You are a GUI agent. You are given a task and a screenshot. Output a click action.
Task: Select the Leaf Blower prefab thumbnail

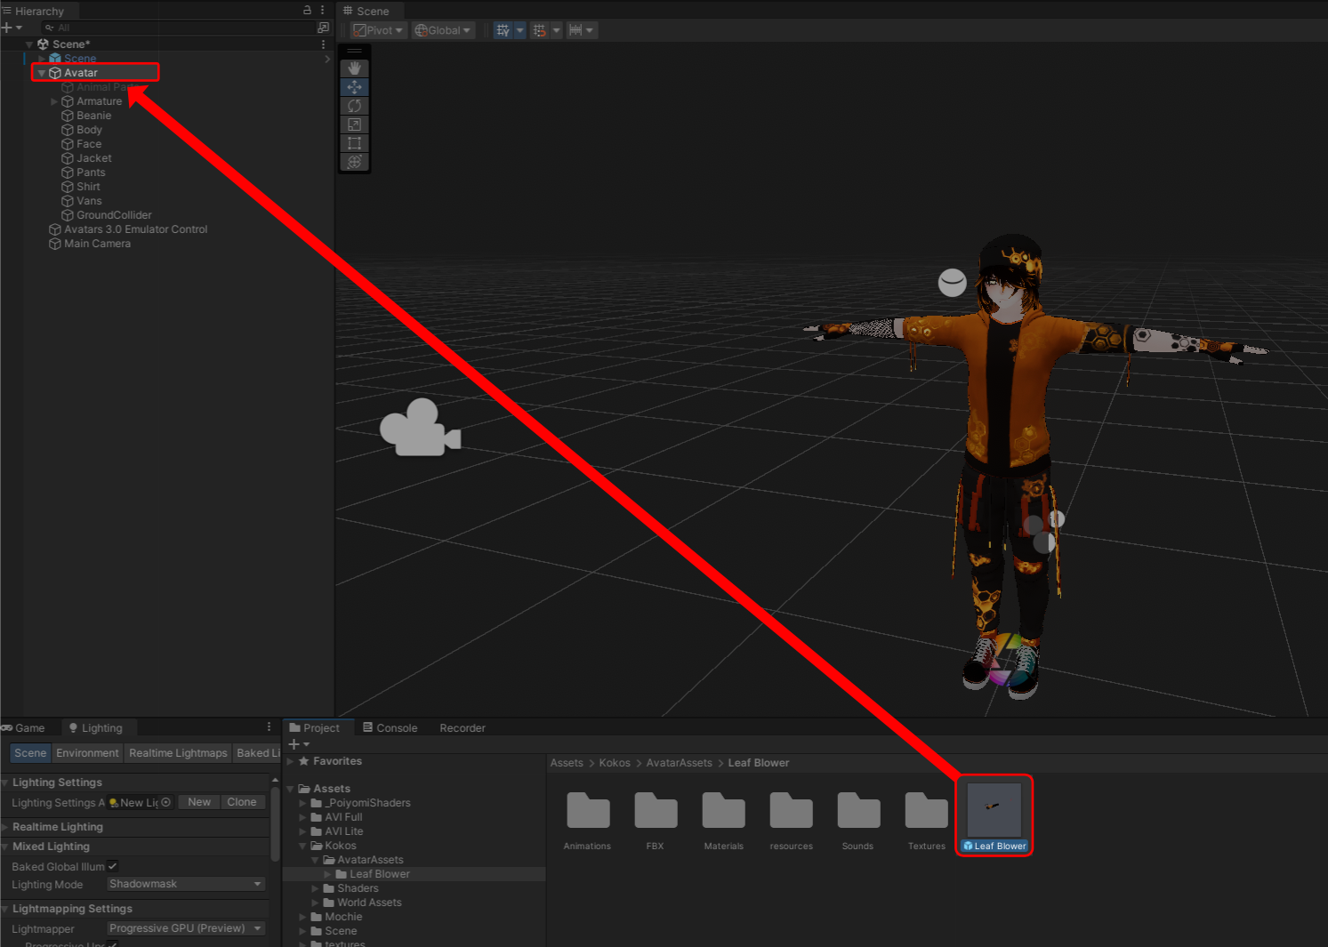pyautogui.click(x=994, y=809)
